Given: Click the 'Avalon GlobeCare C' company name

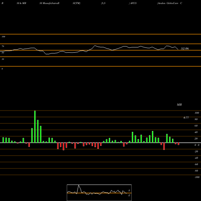Looking at the screenshot, I should click(x=170, y=3).
